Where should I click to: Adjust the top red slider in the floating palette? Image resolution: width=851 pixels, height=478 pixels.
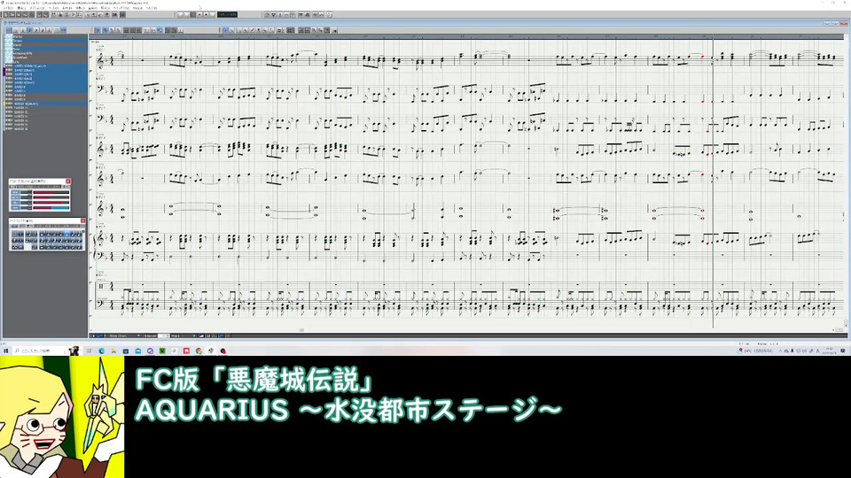[x=51, y=192]
